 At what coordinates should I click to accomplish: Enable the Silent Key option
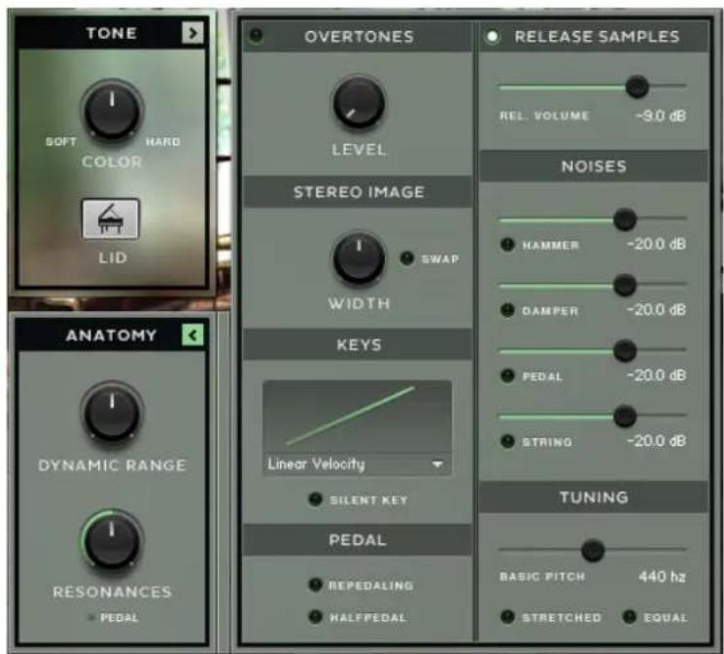(x=316, y=499)
